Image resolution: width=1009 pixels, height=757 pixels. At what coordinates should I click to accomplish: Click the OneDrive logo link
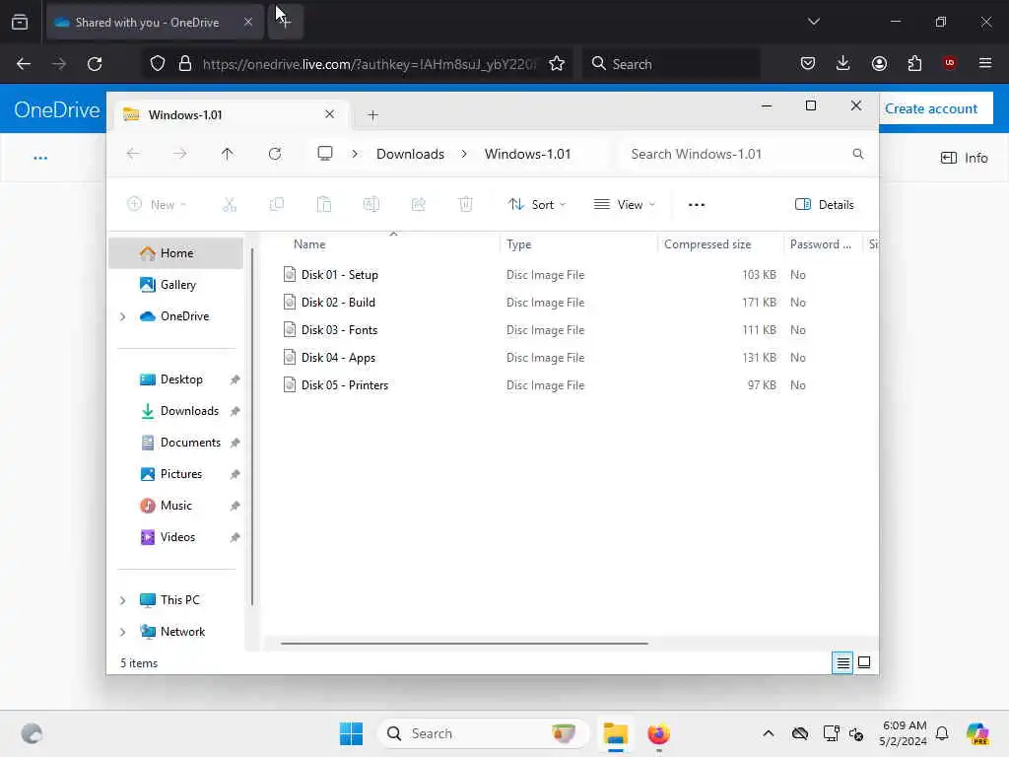(x=56, y=109)
